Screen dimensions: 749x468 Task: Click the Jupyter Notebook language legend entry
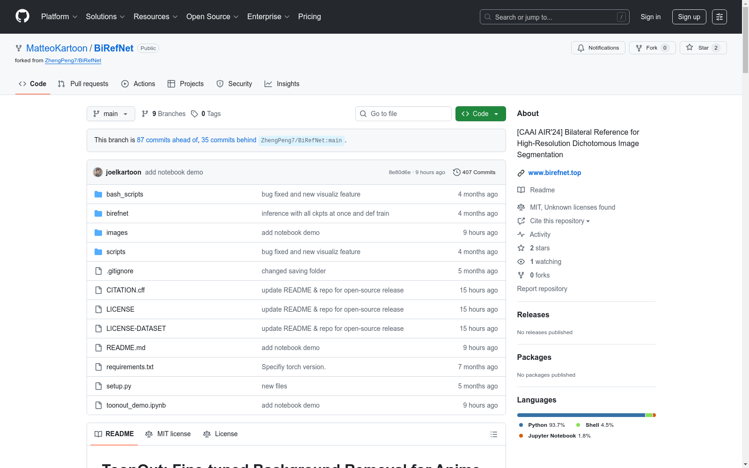pos(554,436)
